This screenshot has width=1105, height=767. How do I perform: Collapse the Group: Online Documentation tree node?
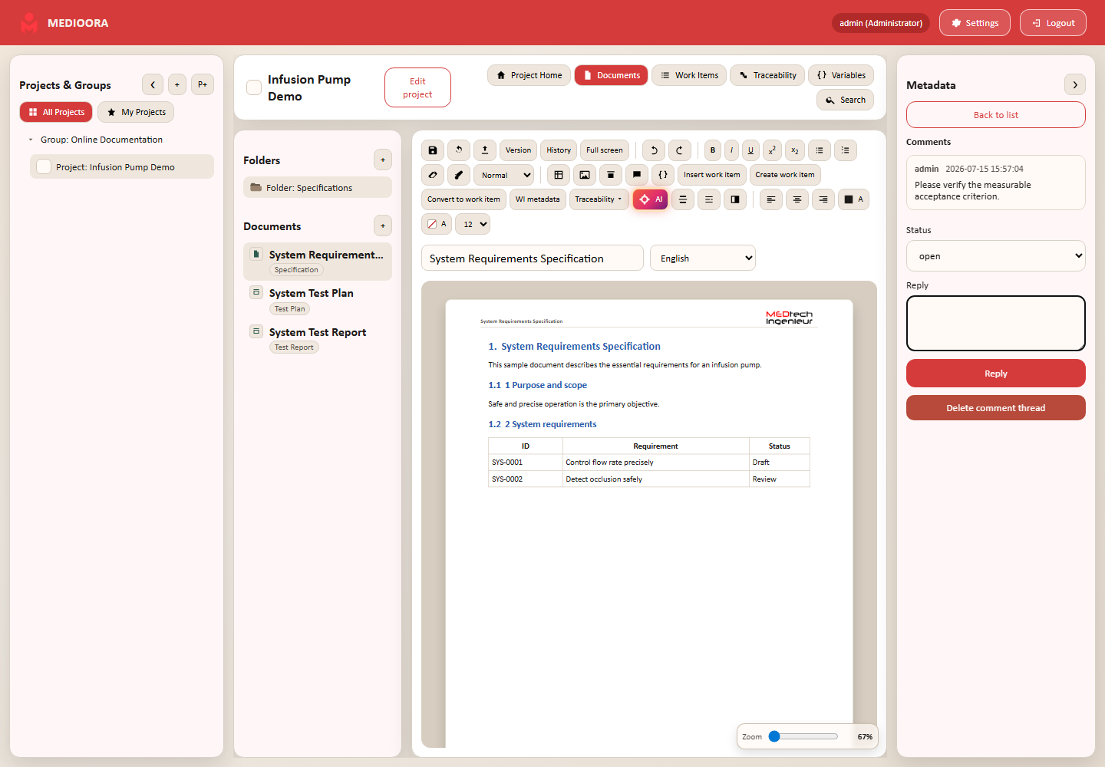(x=30, y=140)
